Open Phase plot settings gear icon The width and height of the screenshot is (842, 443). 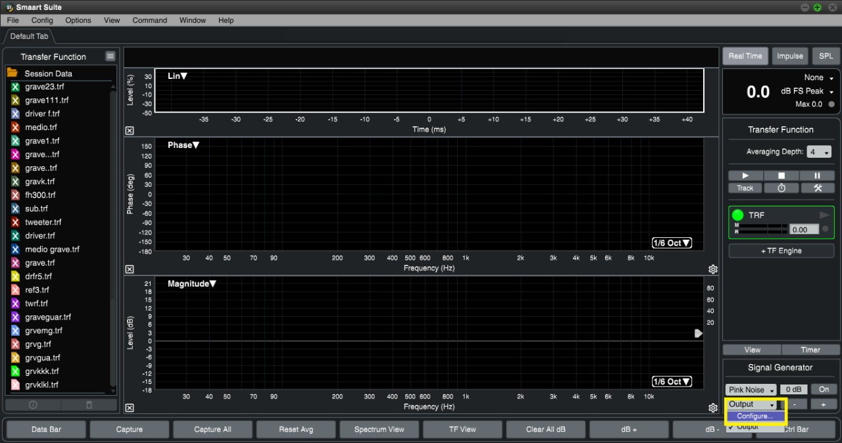pyautogui.click(x=712, y=269)
